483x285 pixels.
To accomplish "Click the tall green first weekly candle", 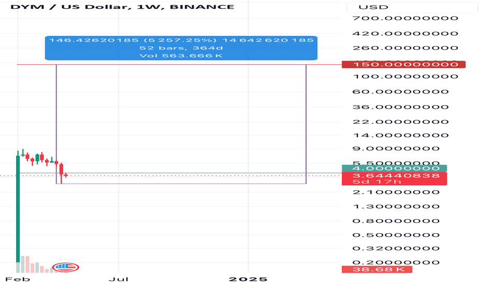I will point(18,209).
